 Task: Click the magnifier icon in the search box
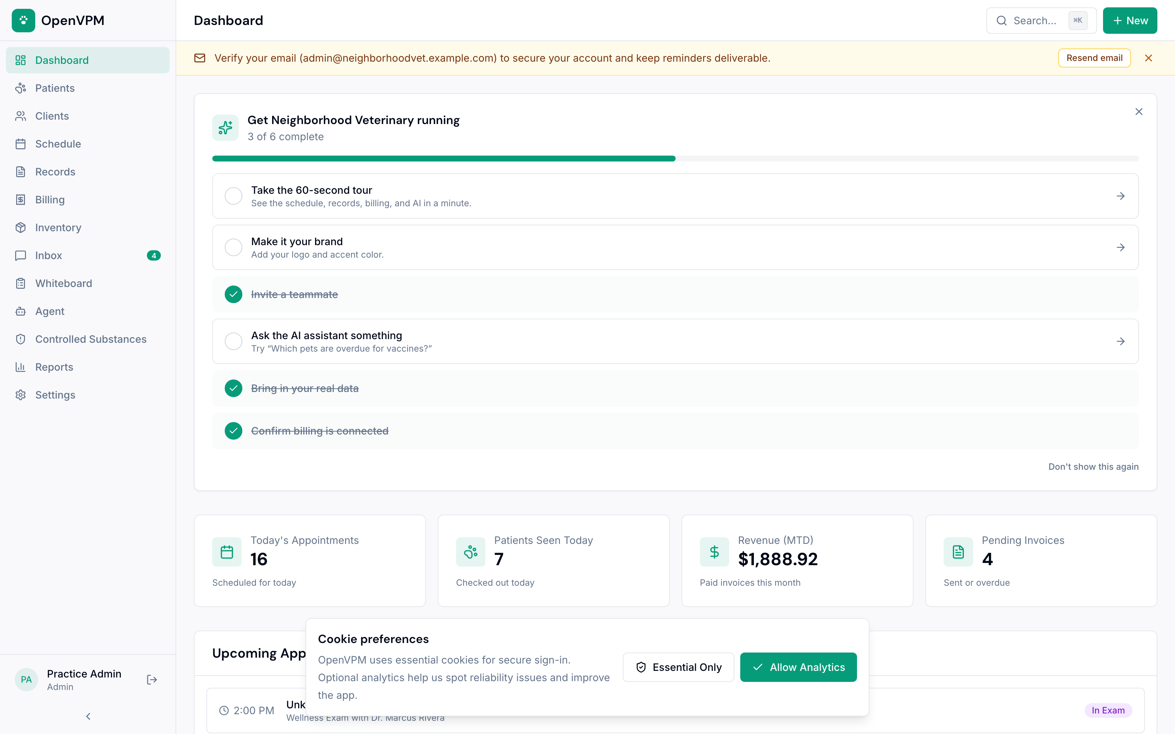(x=1002, y=21)
